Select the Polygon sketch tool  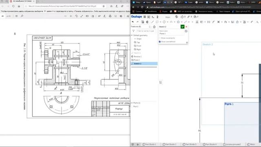[x=178, y=22]
